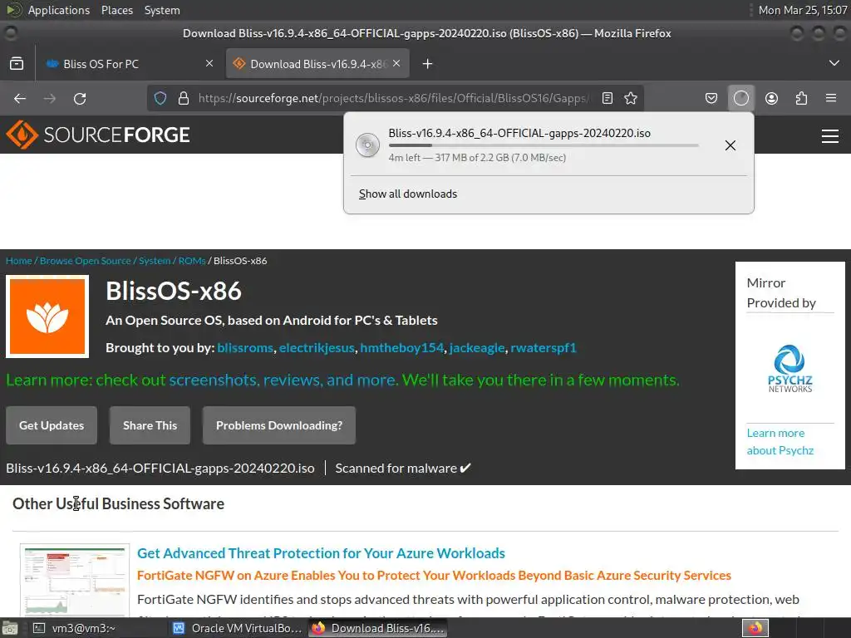The width and height of the screenshot is (851, 638).
Task: Click Download Bliss-v16 Firefox taskbar item
Action: [x=378, y=628]
